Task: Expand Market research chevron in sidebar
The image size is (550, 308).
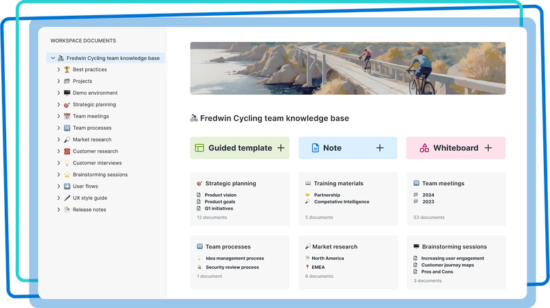Action: (x=58, y=140)
